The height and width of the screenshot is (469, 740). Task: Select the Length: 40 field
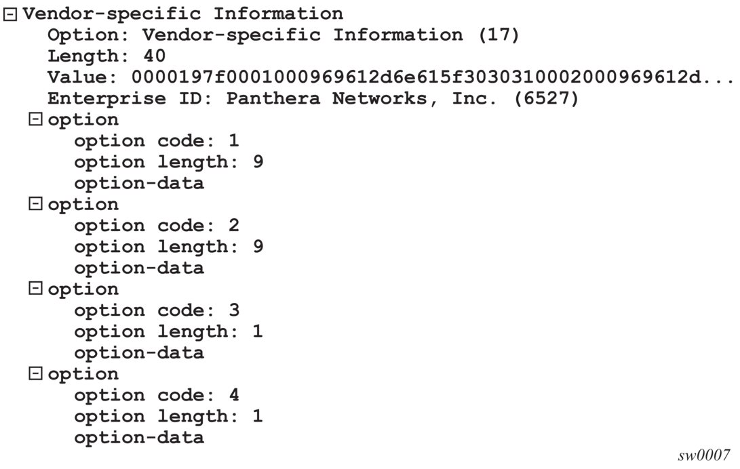(x=106, y=56)
